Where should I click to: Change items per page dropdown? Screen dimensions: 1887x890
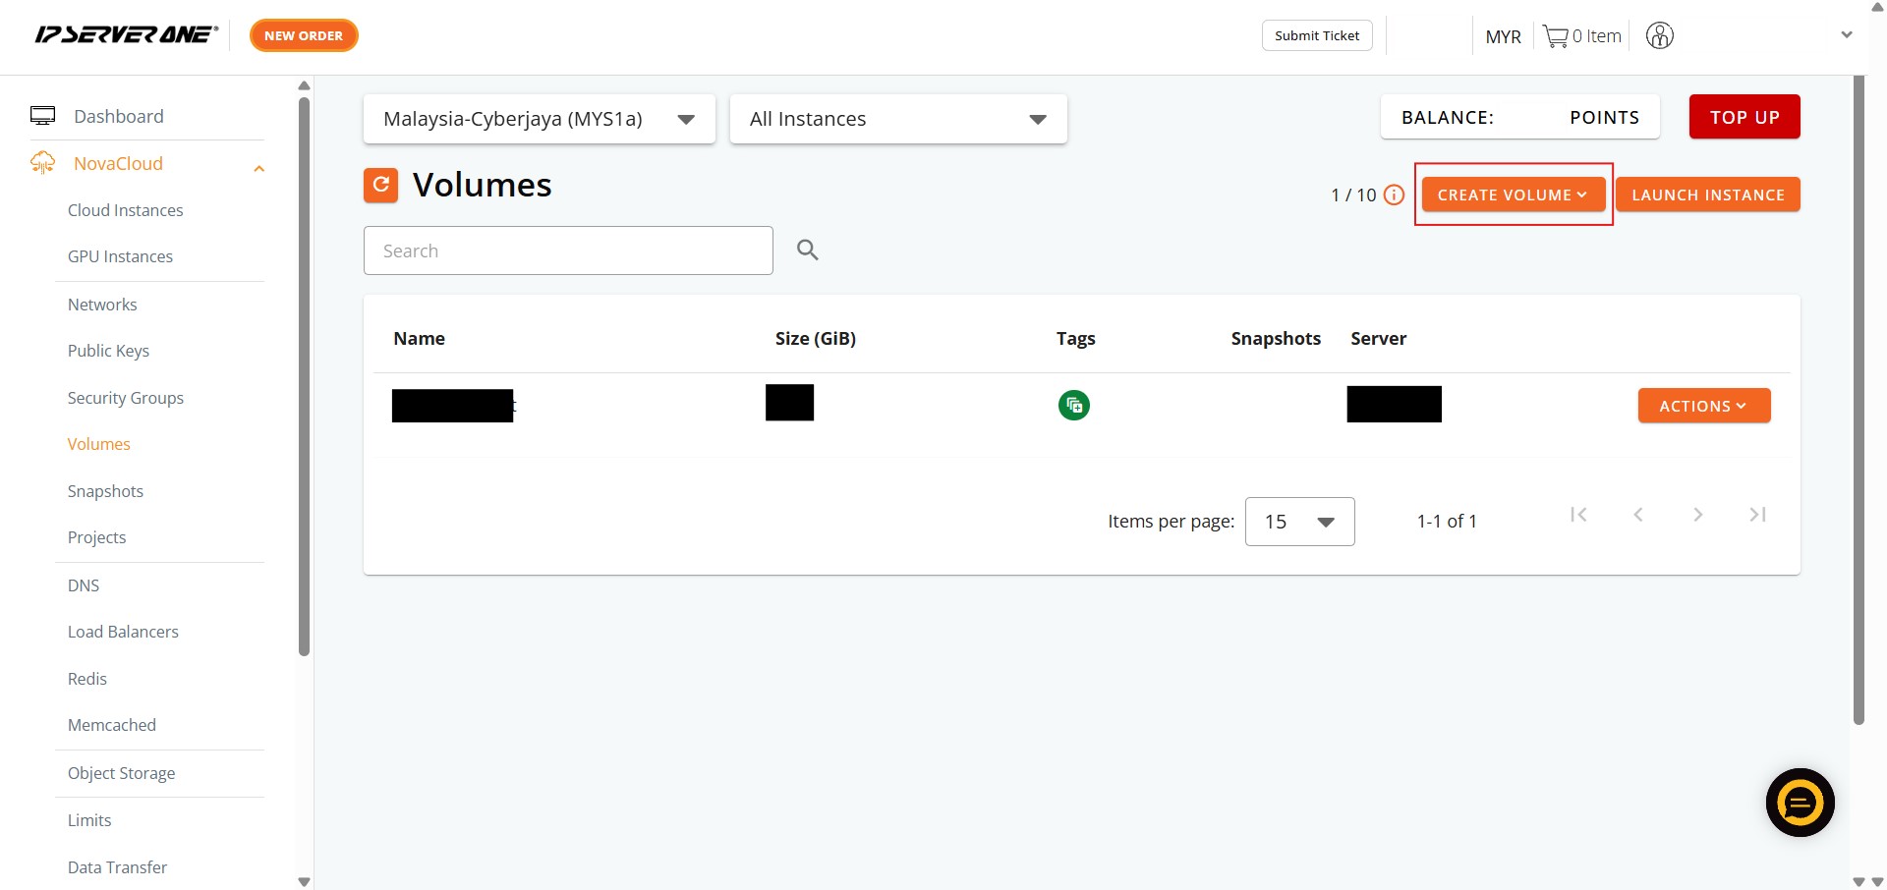tap(1298, 522)
